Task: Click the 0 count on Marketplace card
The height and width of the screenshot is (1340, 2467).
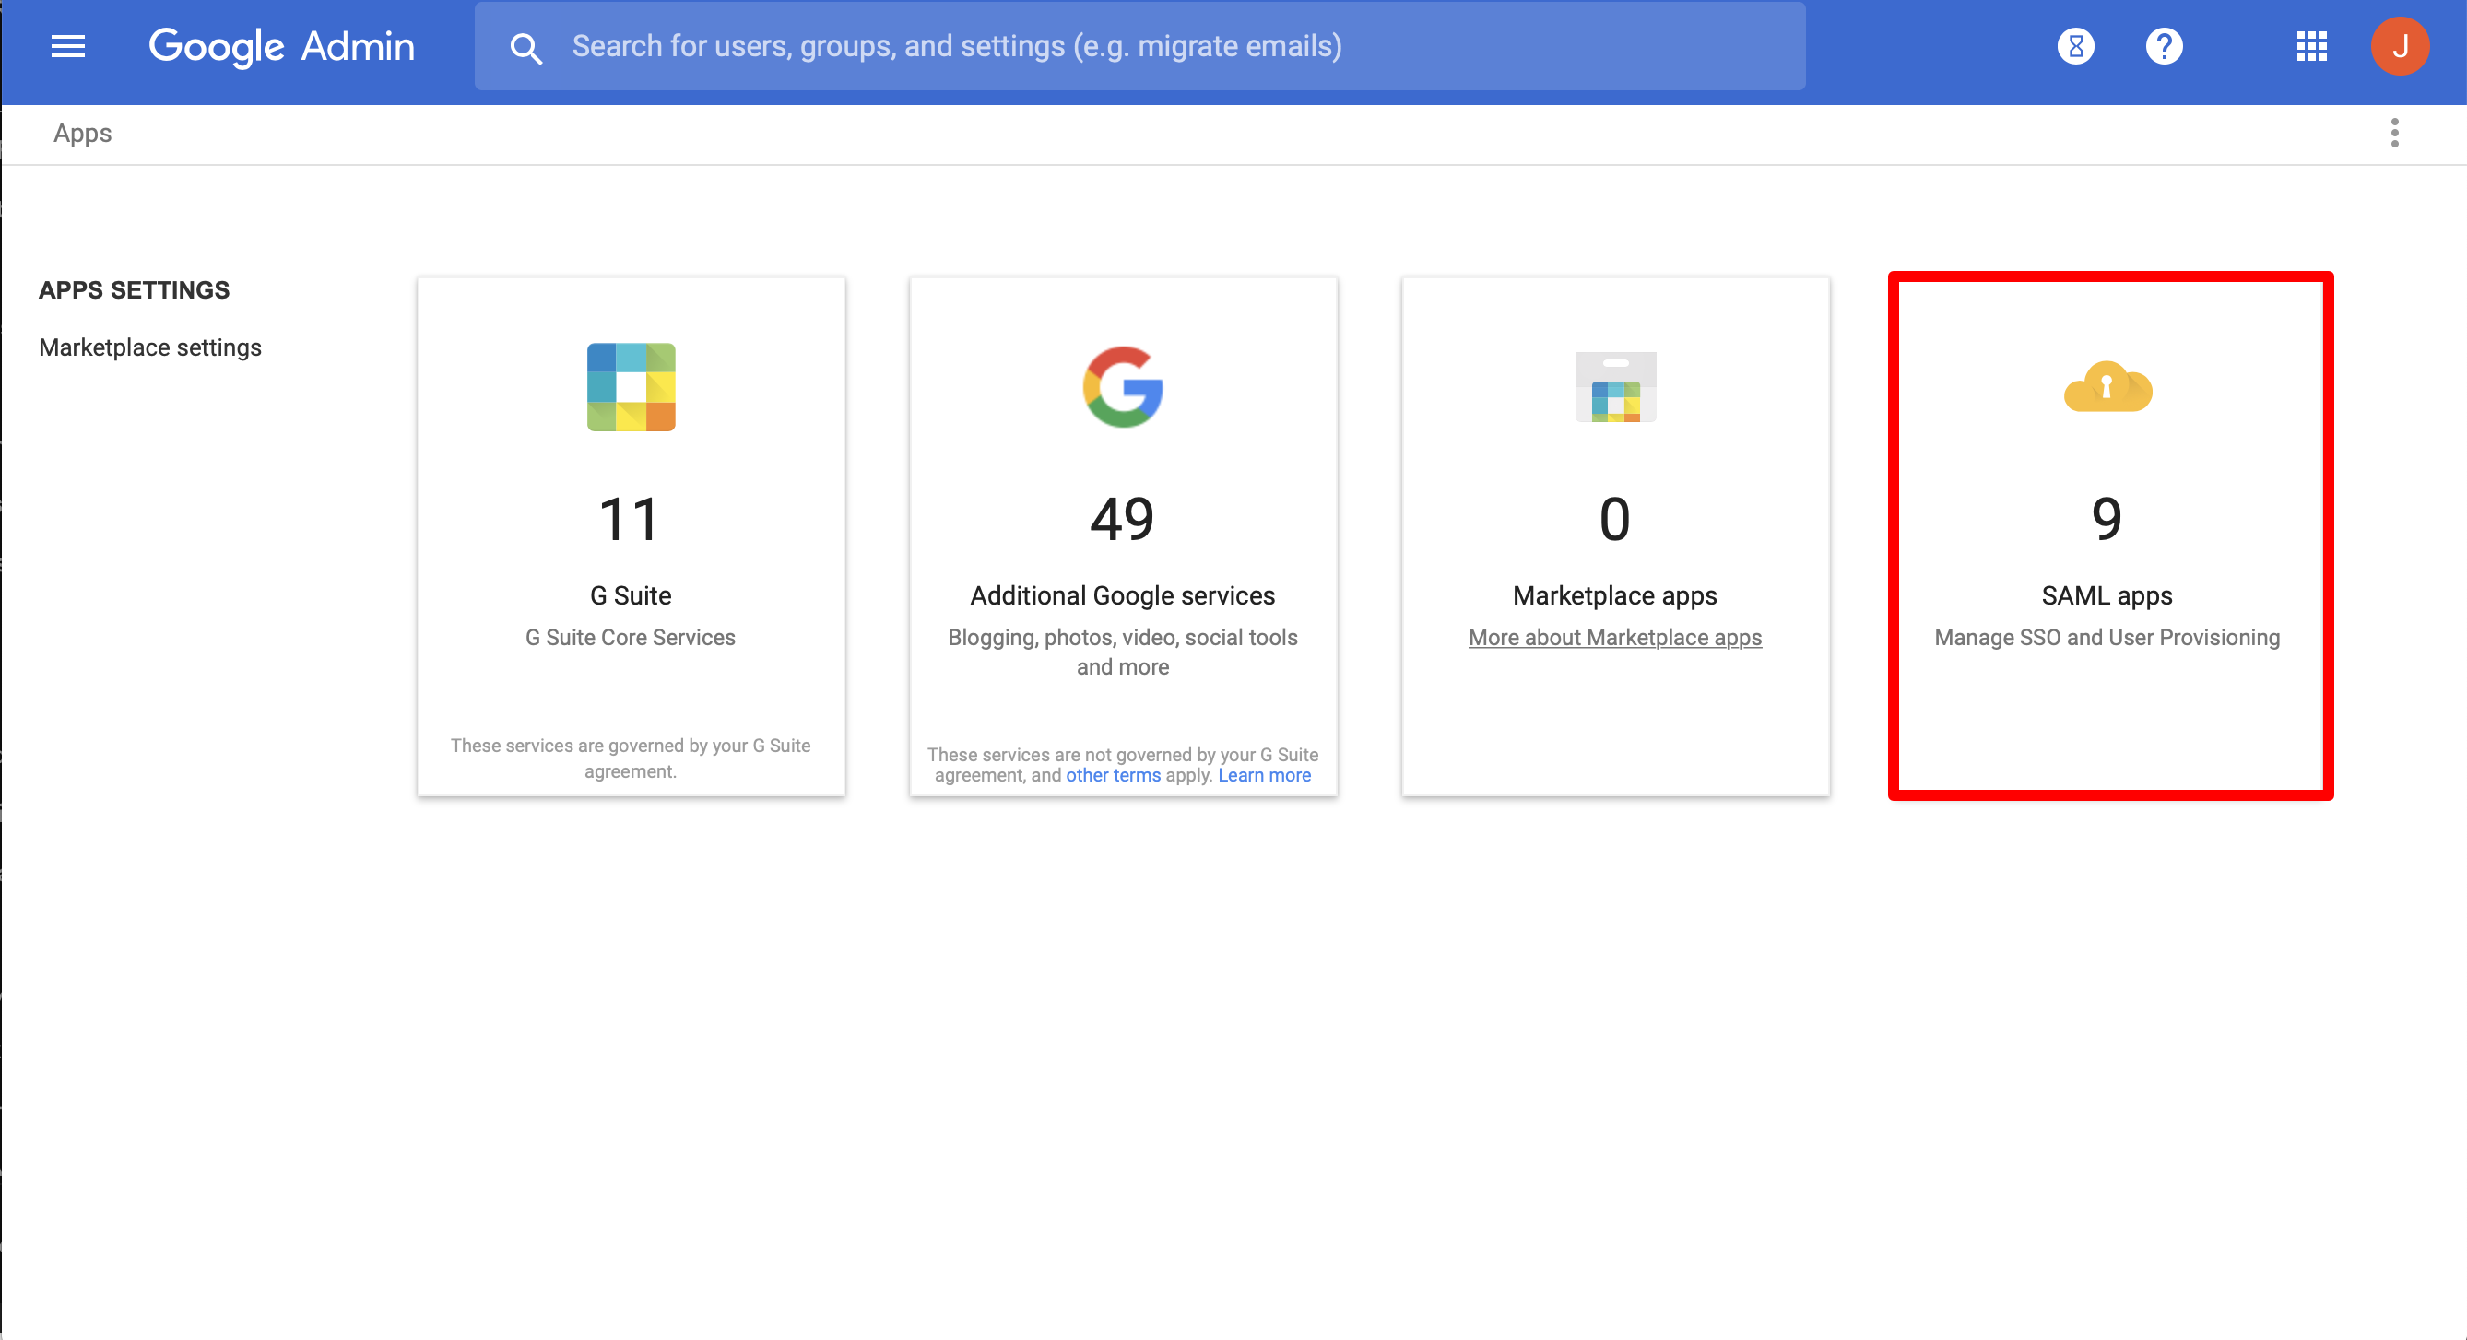Action: tap(1614, 520)
